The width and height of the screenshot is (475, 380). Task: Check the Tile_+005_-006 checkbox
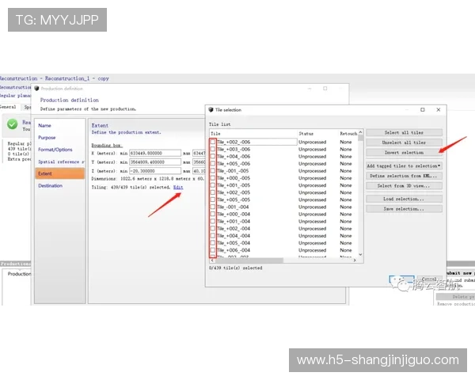click(x=213, y=164)
